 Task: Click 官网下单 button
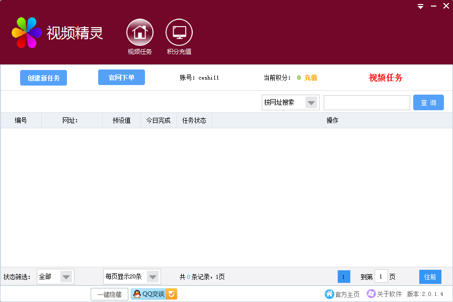point(121,77)
